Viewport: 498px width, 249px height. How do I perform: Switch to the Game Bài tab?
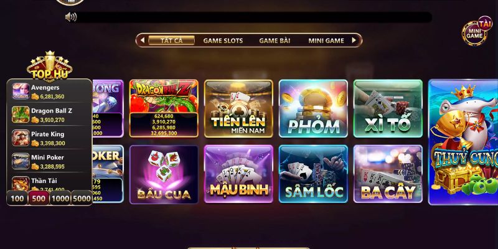(x=275, y=40)
